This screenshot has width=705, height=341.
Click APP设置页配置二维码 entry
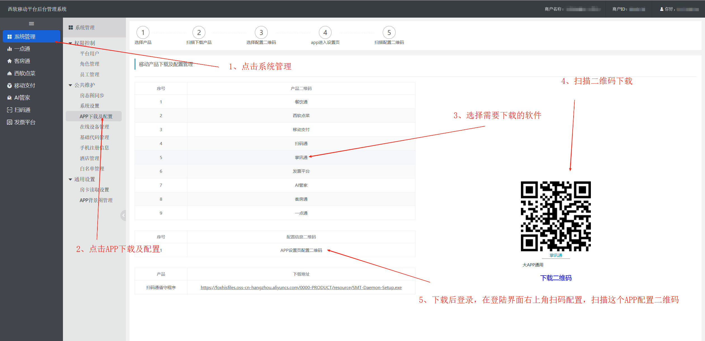[301, 250]
